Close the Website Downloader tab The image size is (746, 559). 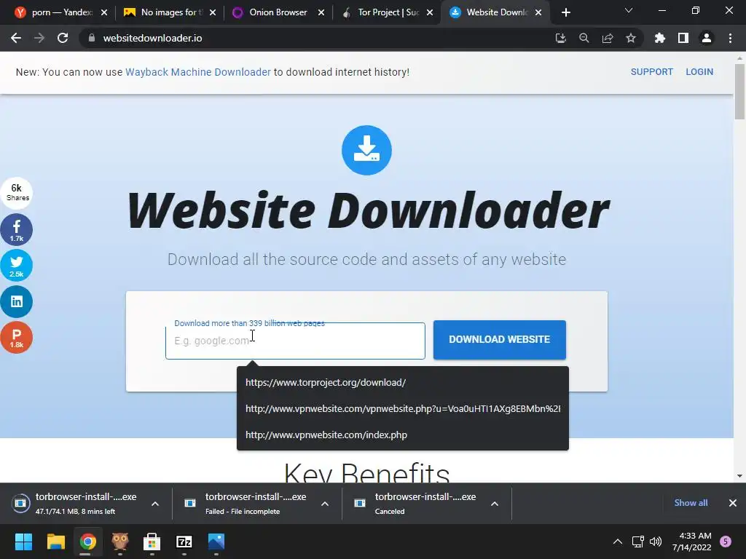pyautogui.click(x=538, y=12)
